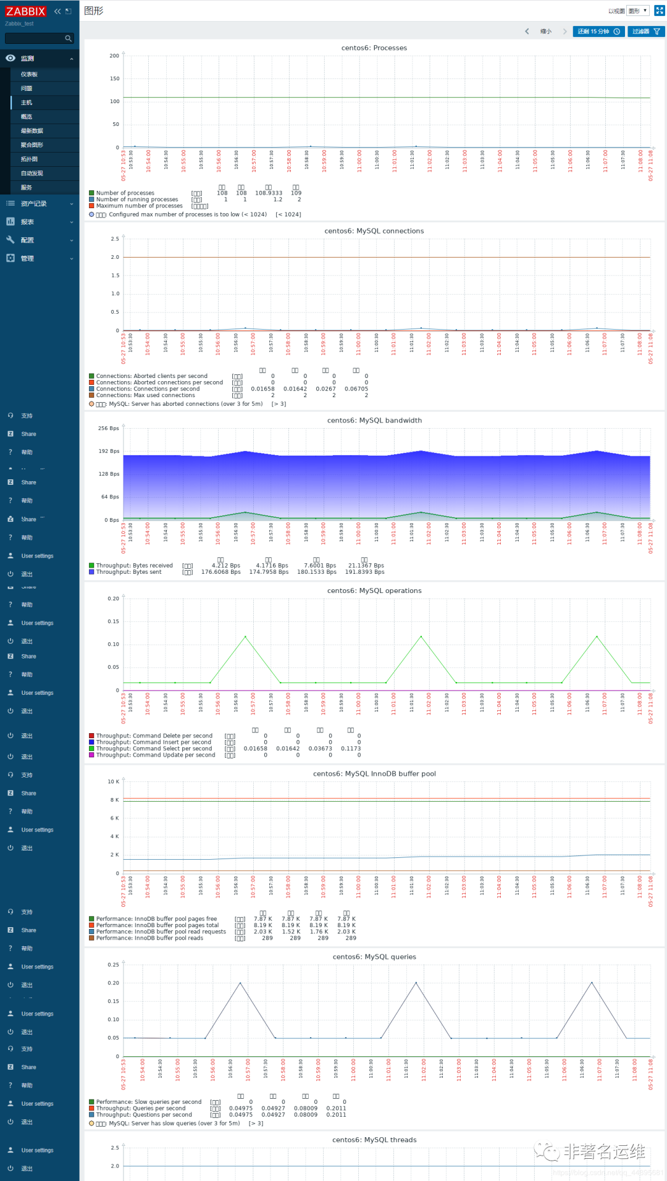Screen dimensions: 667x1181
Task: Collapse the 监测 menu section
Action: coord(40,58)
